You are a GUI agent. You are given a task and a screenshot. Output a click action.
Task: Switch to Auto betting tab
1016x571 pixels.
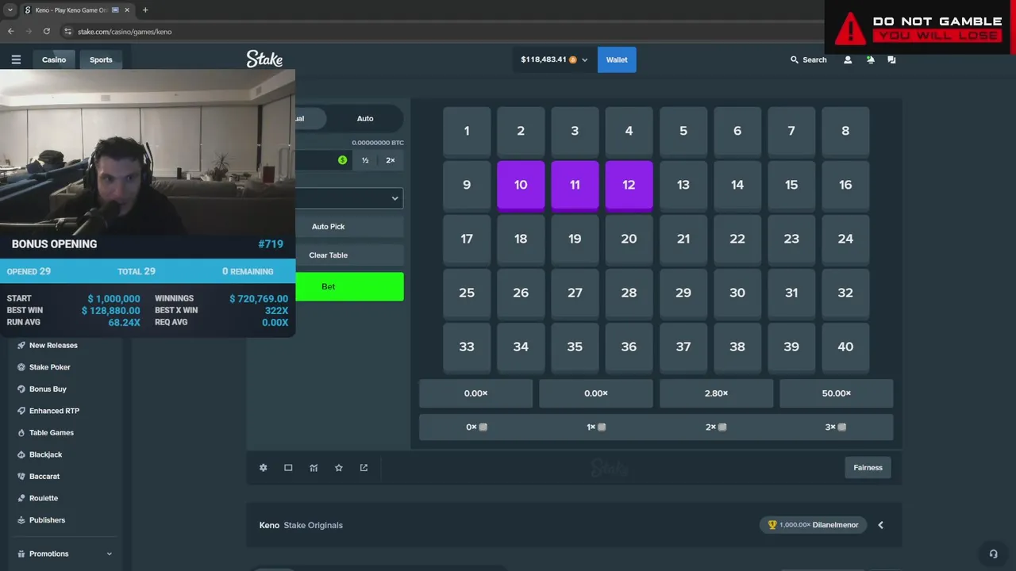[365, 118]
